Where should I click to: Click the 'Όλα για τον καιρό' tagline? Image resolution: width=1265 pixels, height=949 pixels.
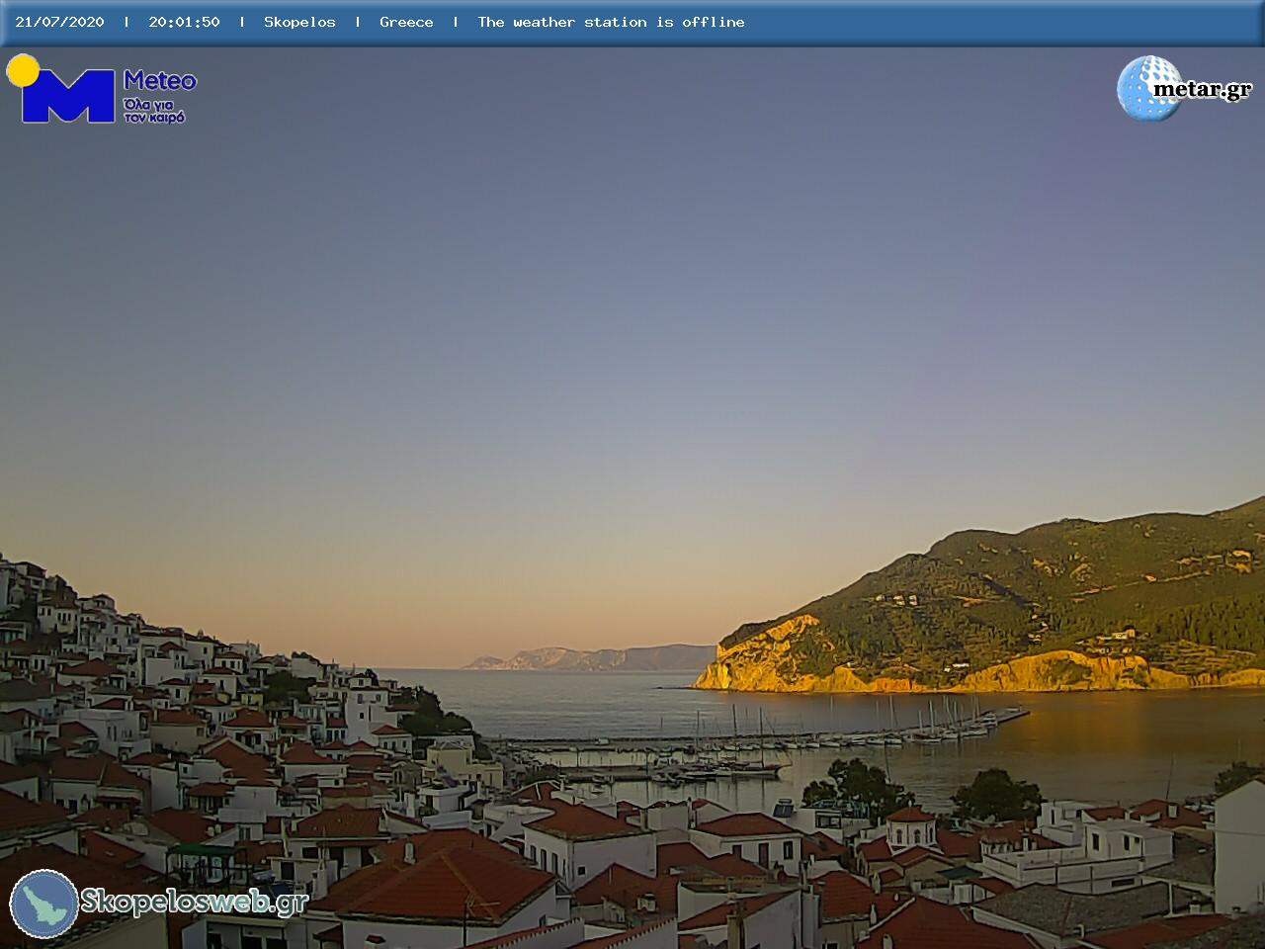pyautogui.click(x=154, y=110)
